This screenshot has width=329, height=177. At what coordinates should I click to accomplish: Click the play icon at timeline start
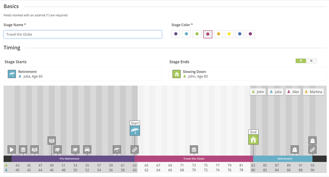(12, 149)
